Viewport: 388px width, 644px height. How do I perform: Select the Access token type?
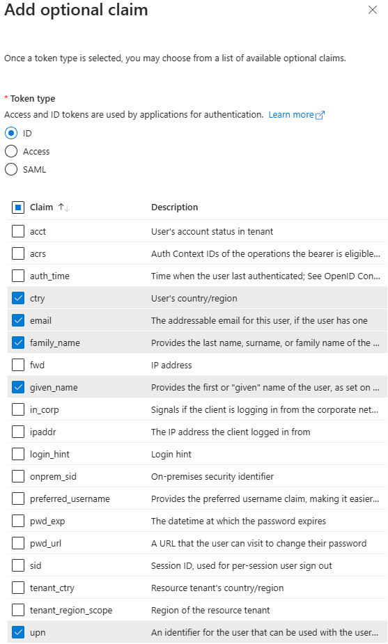11,151
